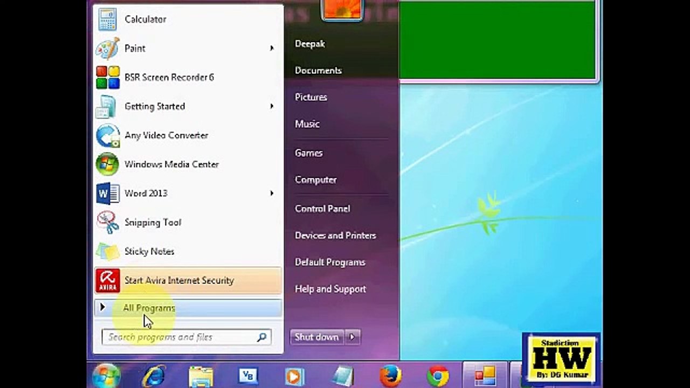Open the notepad icon on taskbar
The height and width of the screenshot is (388, 690).
point(342,377)
